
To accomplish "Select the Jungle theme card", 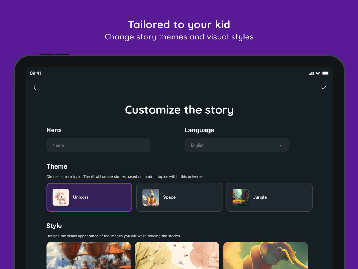I will pyautogui.click(x=269, y=197).
